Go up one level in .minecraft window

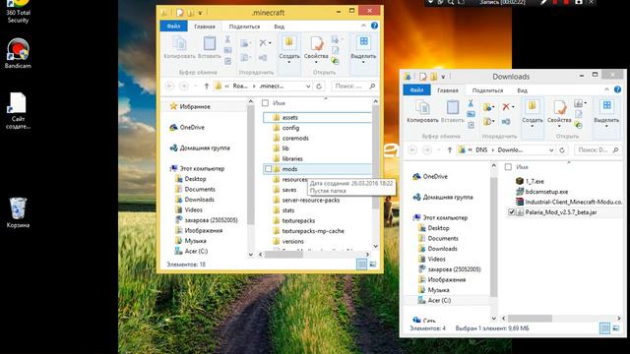[x=207, y=86]
